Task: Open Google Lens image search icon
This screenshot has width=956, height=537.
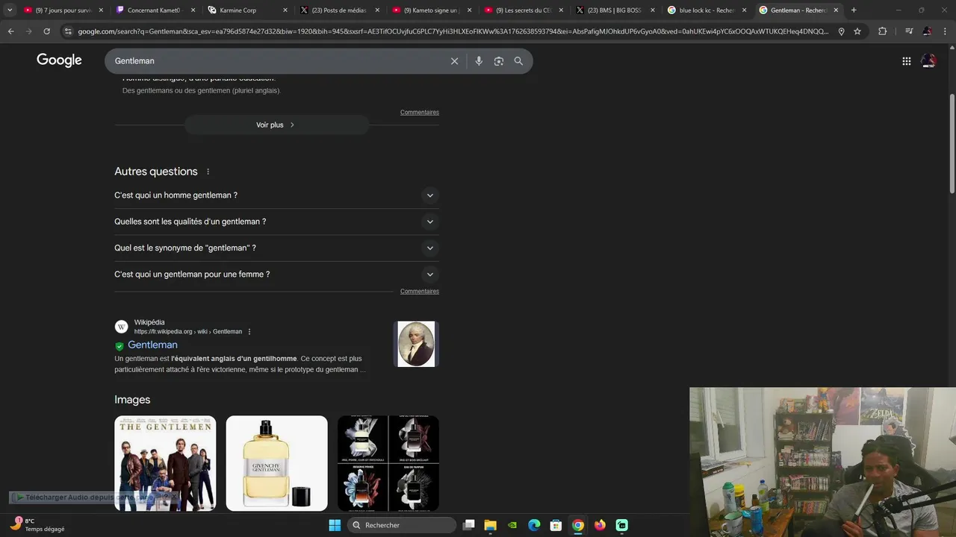Action: (x=499, y=61)
